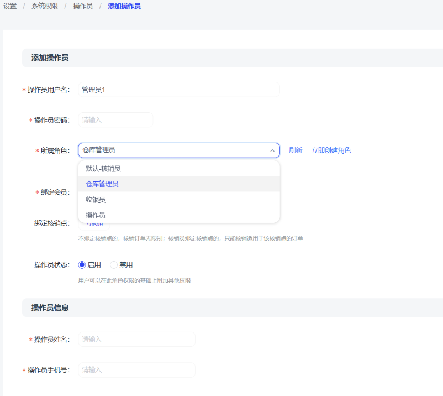Pick 收银员 in the role dropdown

click(96, 200)
